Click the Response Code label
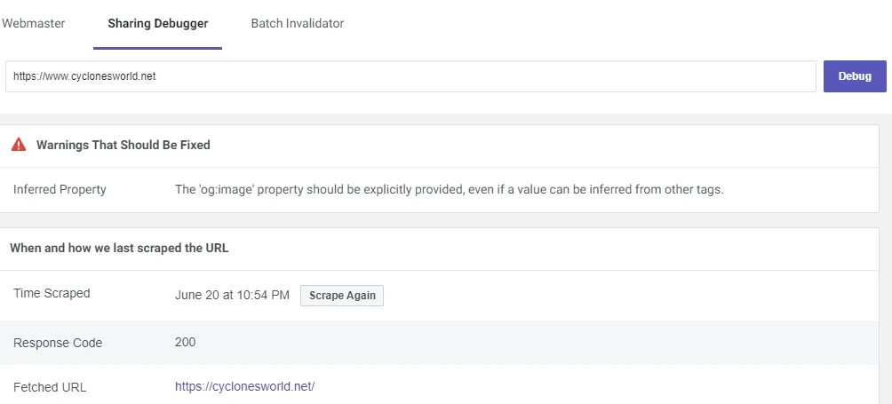Viewport: 892px width, 404px height. point(58,344)
